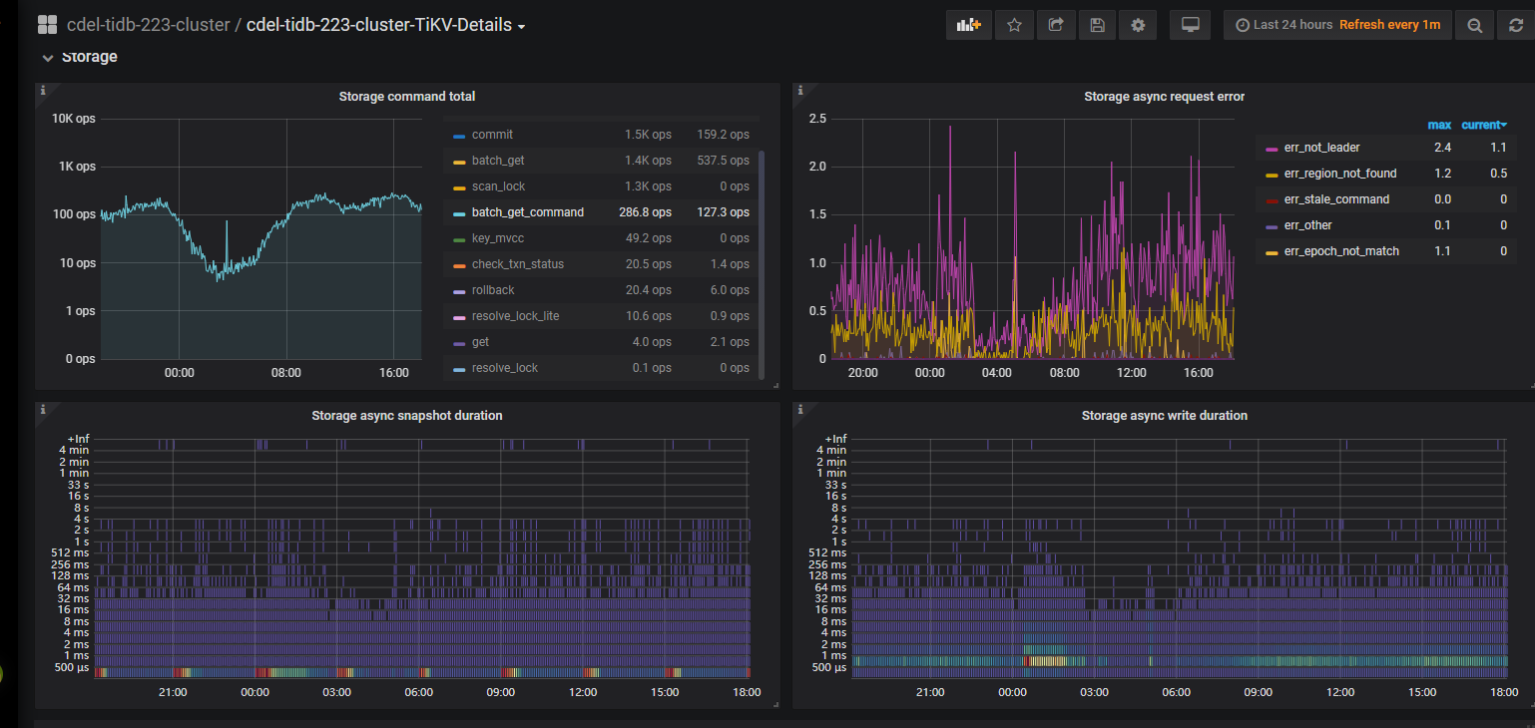This screenshot has width=1535, height=728.
Task: Toggle batch_get_command series in legend
Action: click(x=527, y=212)
